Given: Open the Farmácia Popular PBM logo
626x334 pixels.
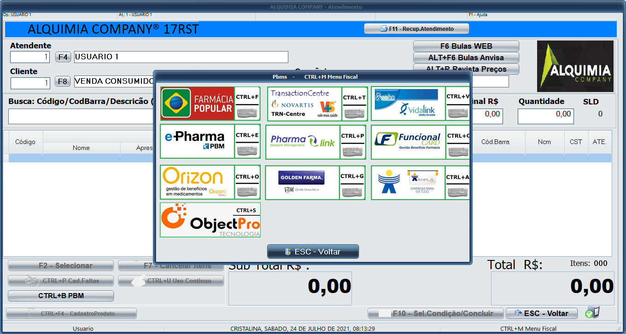Looking at the screenshot, I should click(x=198, y=104).
